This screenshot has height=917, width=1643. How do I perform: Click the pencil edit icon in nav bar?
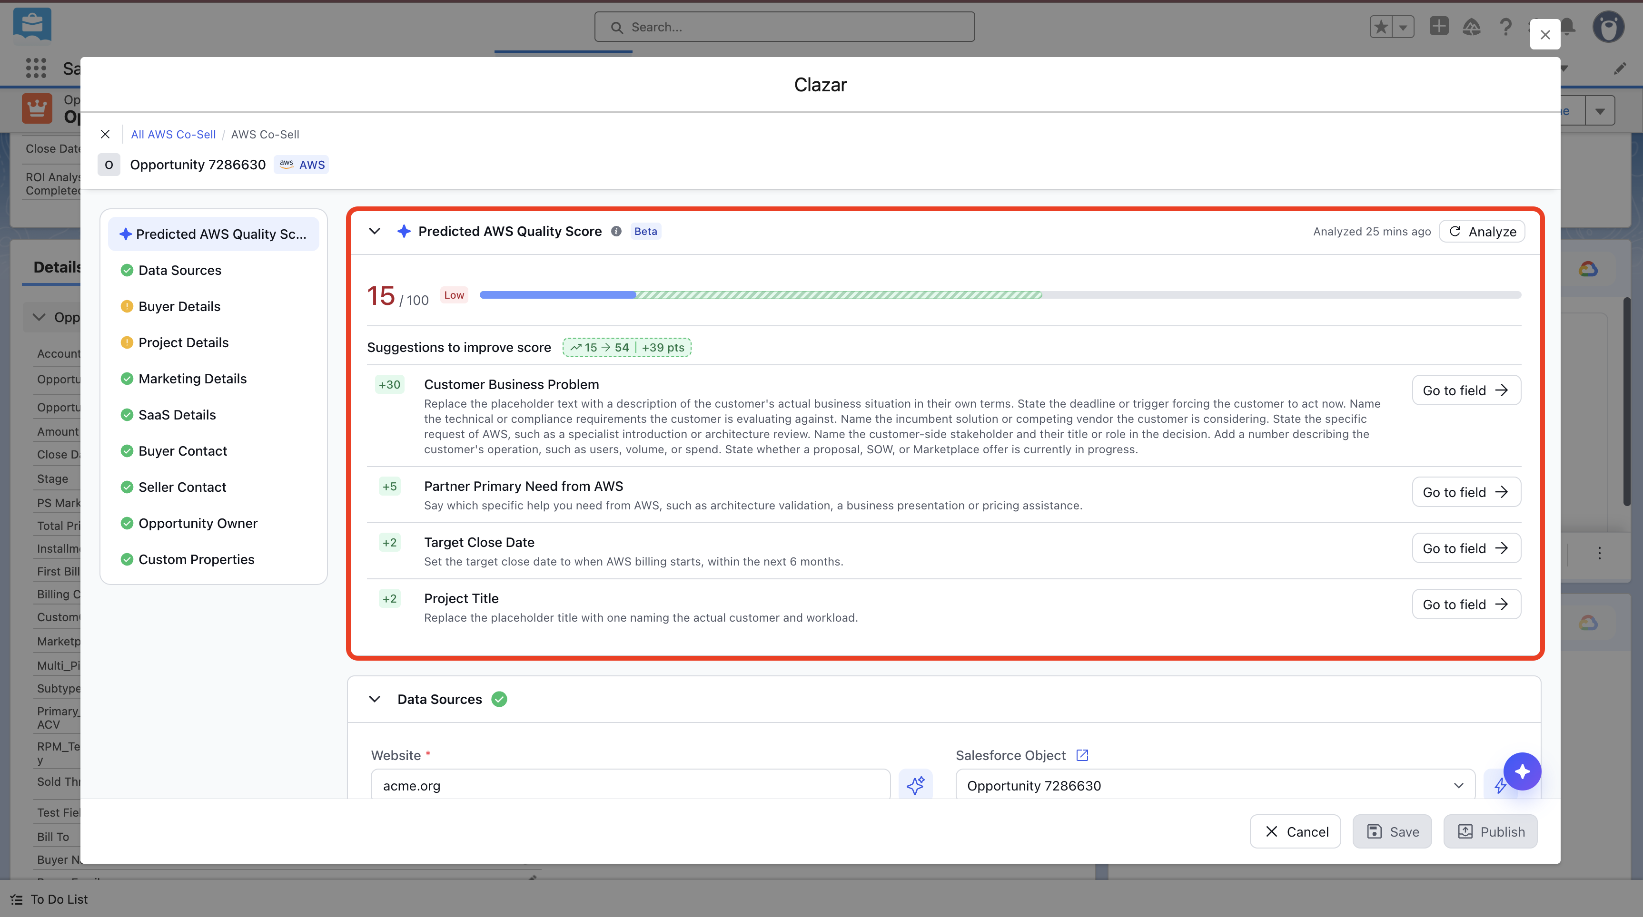pos(1620,68)
